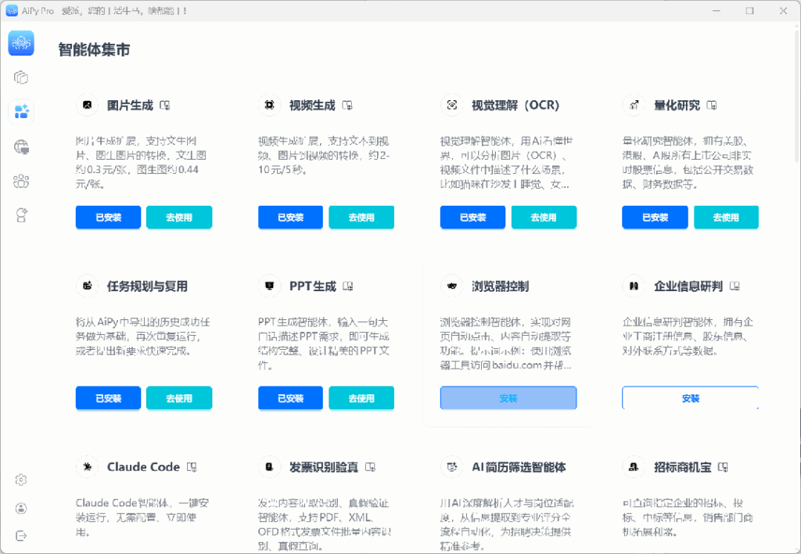Open the cube icon in left sidebar
The image size is (801, 554).
21,77
